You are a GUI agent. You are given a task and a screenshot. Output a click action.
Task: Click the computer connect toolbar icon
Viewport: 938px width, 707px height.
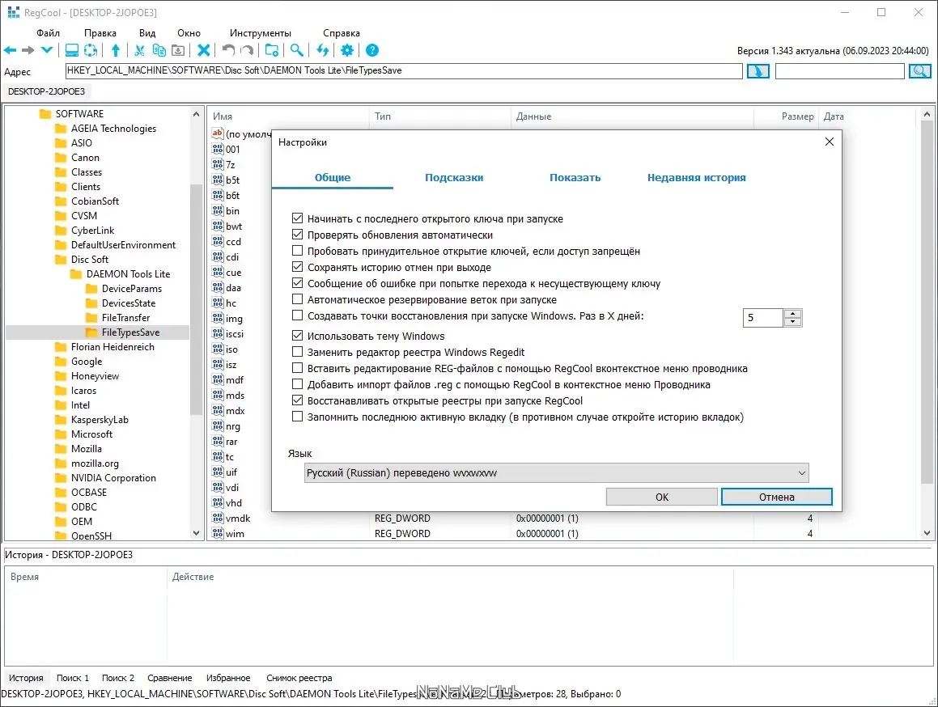[72, 51]
